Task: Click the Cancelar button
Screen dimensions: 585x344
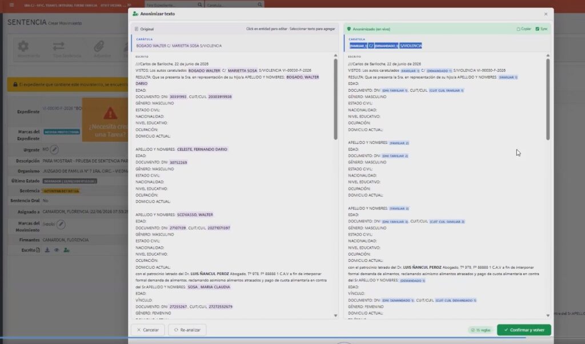Action: click(x=148, y=330)
